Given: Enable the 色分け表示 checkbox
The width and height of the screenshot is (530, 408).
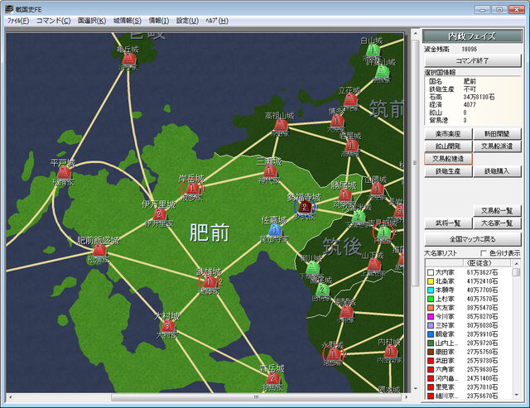Looking at the screenshot, I should (x=483, y=253).
